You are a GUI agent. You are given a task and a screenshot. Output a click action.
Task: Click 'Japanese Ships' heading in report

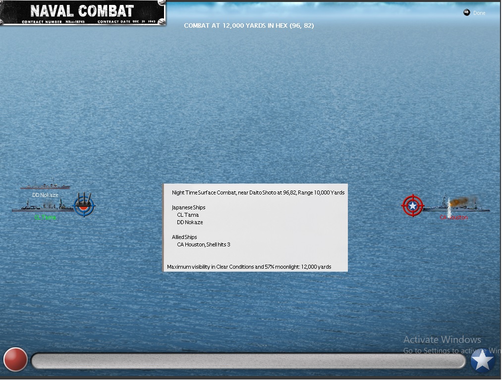(x=189, y=207)
